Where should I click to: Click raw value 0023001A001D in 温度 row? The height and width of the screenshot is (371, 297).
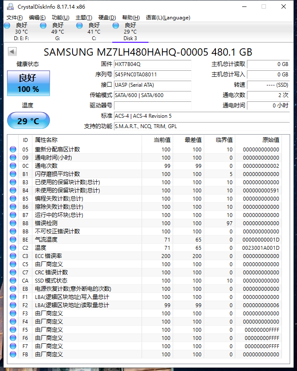click(261, 248)
